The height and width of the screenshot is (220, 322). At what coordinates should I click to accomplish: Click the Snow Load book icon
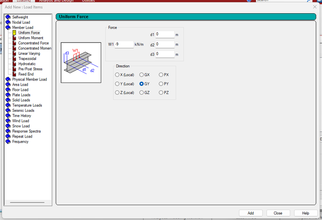(x=8, y=126)
